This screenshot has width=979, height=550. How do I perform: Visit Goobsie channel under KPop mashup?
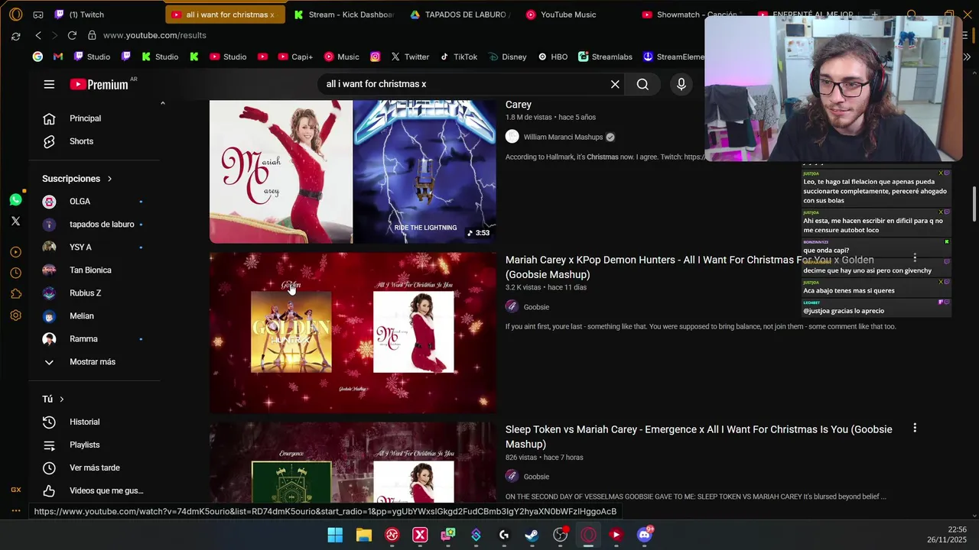[x=536, y=307]
